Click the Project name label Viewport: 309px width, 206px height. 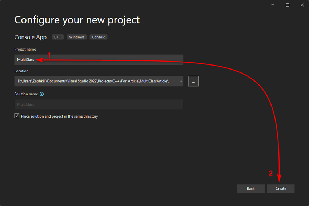tap(25, 49)
